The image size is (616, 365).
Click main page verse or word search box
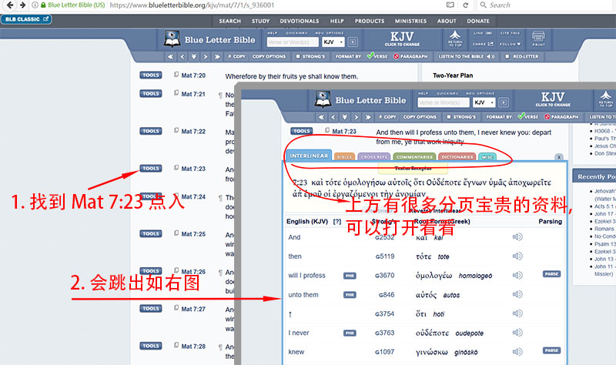pos(293,42)
